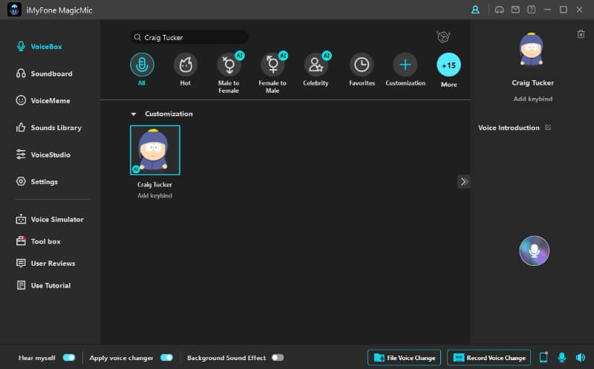594x369 pixels.
Task: Mute the speaker icon in bottom bar
Action: tap(581, 357)
